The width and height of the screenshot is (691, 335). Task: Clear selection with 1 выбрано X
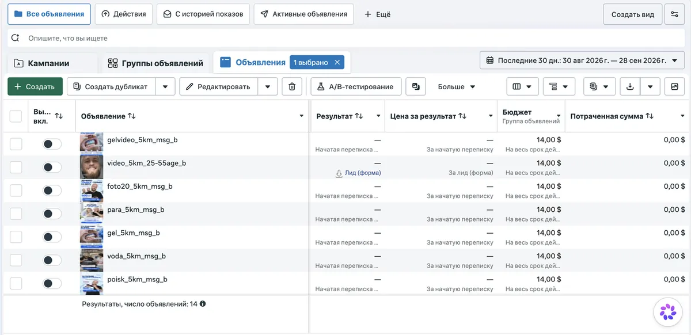[x=337, y=62]
